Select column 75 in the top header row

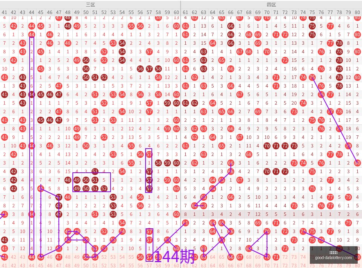(312, 12)
